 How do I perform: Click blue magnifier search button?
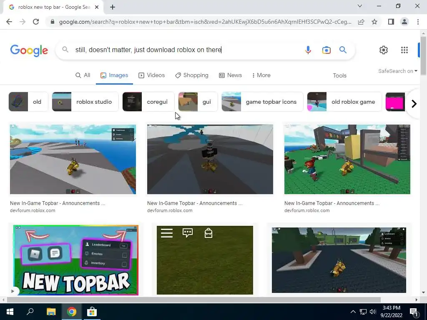point(343,50)
